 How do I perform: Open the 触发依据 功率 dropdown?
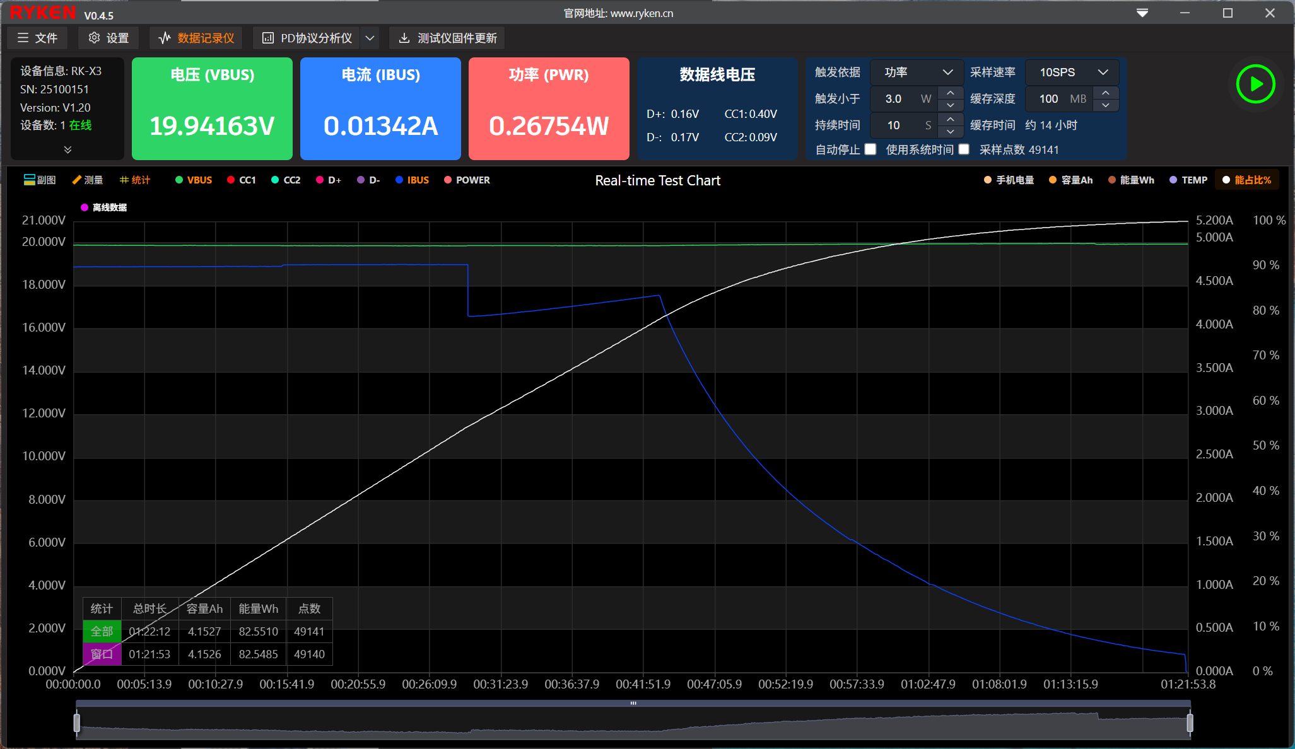[x=917, y=73]
